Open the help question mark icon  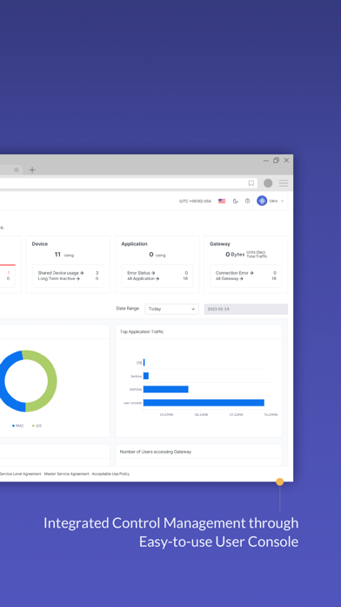tap(248, 201)
